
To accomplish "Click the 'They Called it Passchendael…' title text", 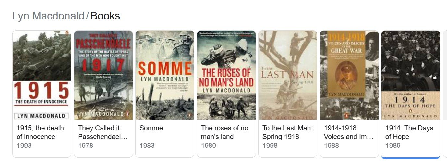I will click(103, 132).
